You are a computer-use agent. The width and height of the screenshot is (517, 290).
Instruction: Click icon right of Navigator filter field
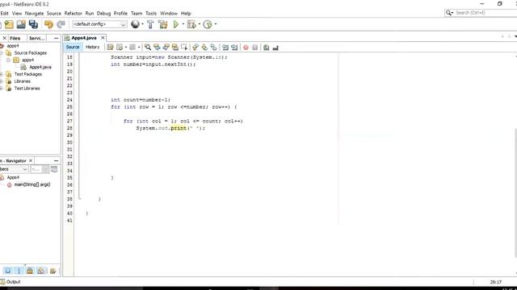[x=54, y=169]
